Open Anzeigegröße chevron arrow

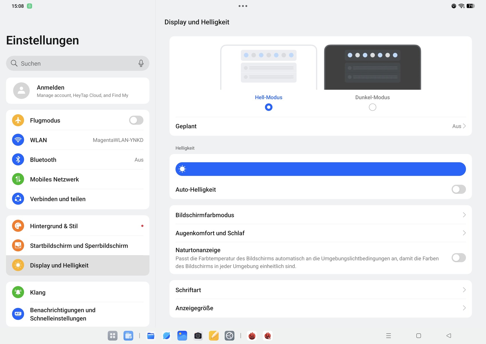(464, 308)
